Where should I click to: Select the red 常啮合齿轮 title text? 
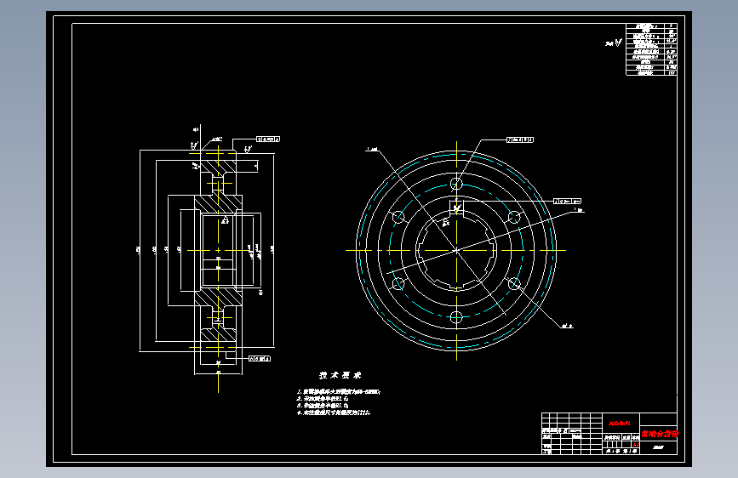click(660, 434)
